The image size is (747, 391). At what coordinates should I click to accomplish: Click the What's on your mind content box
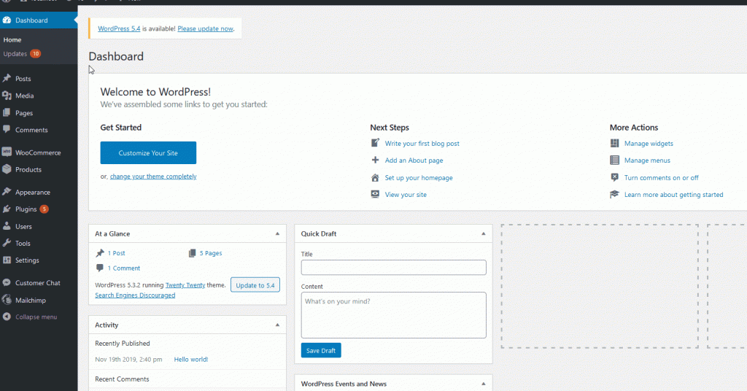click(x=393, y=315)
